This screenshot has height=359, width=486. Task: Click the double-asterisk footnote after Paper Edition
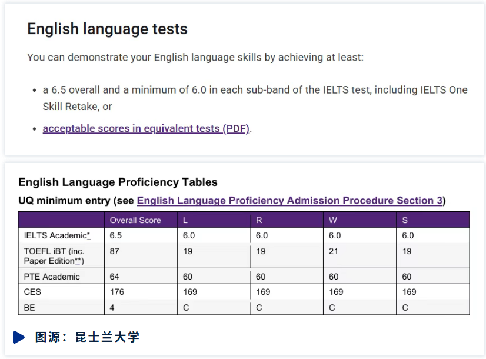tap(79, 261)
